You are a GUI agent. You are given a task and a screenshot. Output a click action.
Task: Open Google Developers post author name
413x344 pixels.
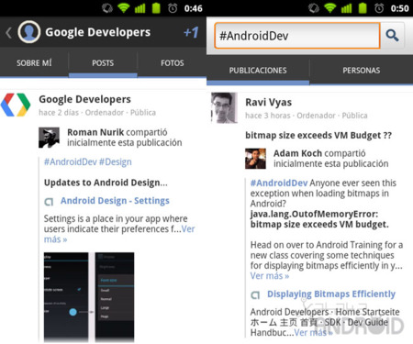pos(84,99)
